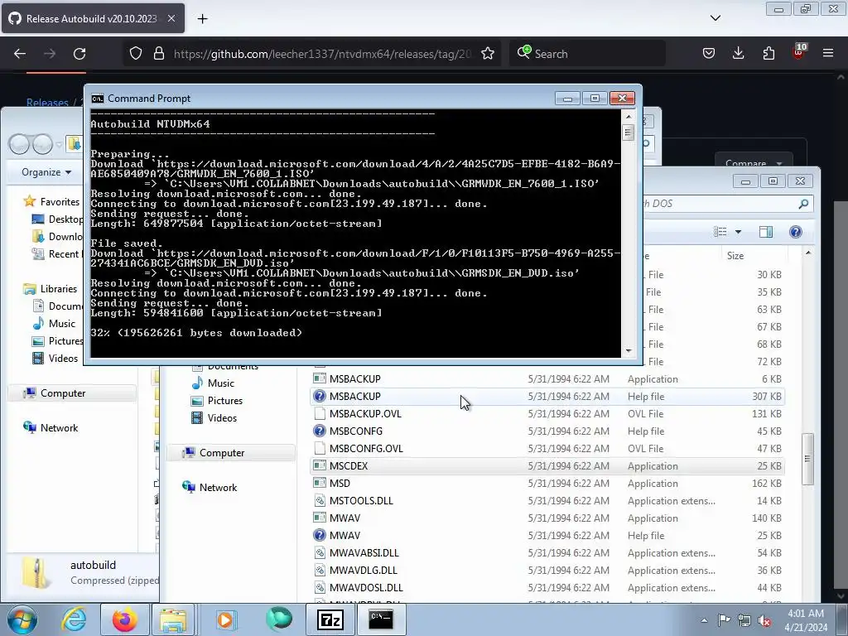Select MWAVDOSL.DLL file
The image size is (848, 636).
click(547, 587)
